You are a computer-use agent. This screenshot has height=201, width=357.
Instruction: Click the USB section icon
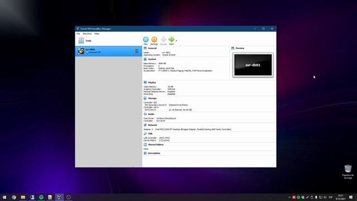click(x=145, y=134)
